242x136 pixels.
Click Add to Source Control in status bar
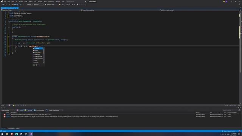coord(229,131)
